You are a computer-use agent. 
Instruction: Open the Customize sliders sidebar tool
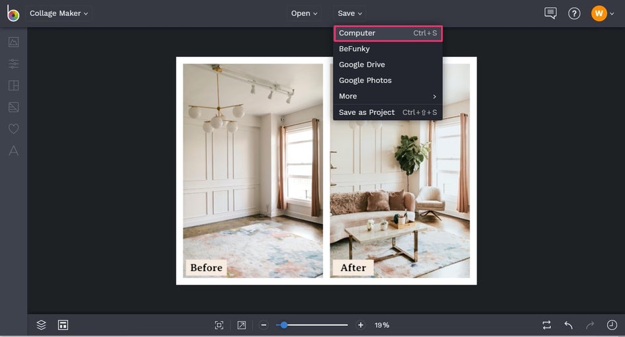13,63
